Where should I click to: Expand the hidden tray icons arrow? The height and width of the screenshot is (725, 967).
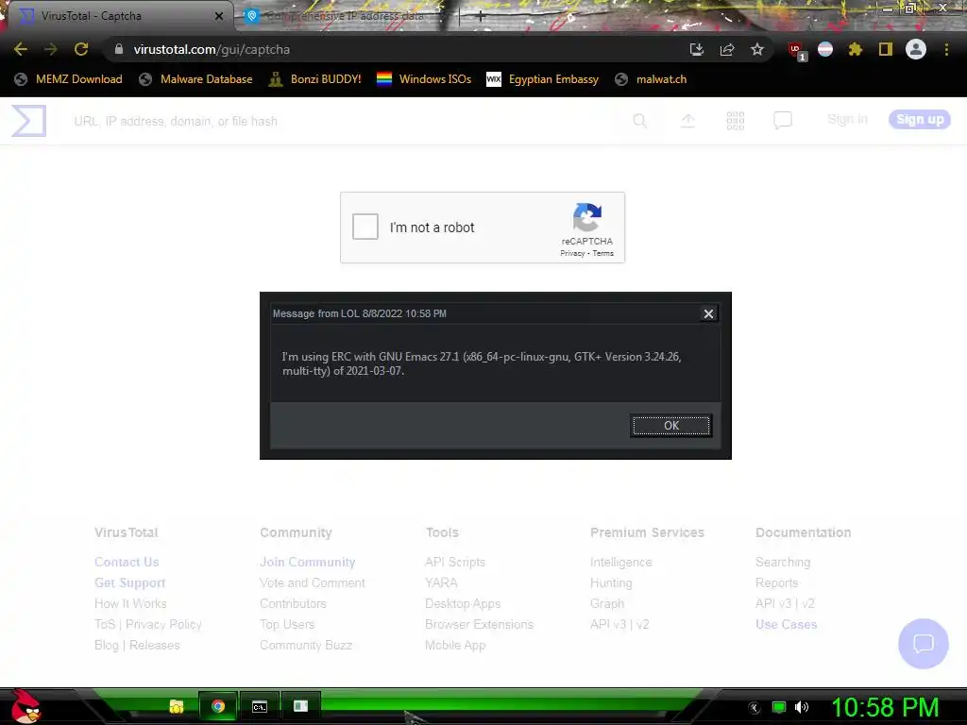(755, 708)
